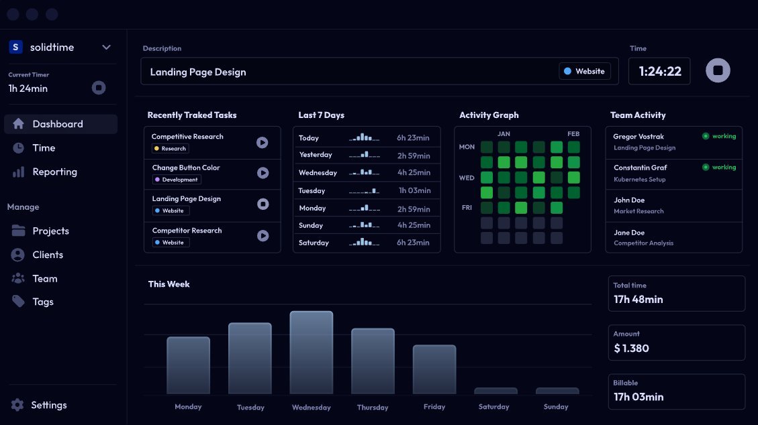758x425 pixels.
Task: Start the Competitor Research task timer
Action: (x=263, y=235)
